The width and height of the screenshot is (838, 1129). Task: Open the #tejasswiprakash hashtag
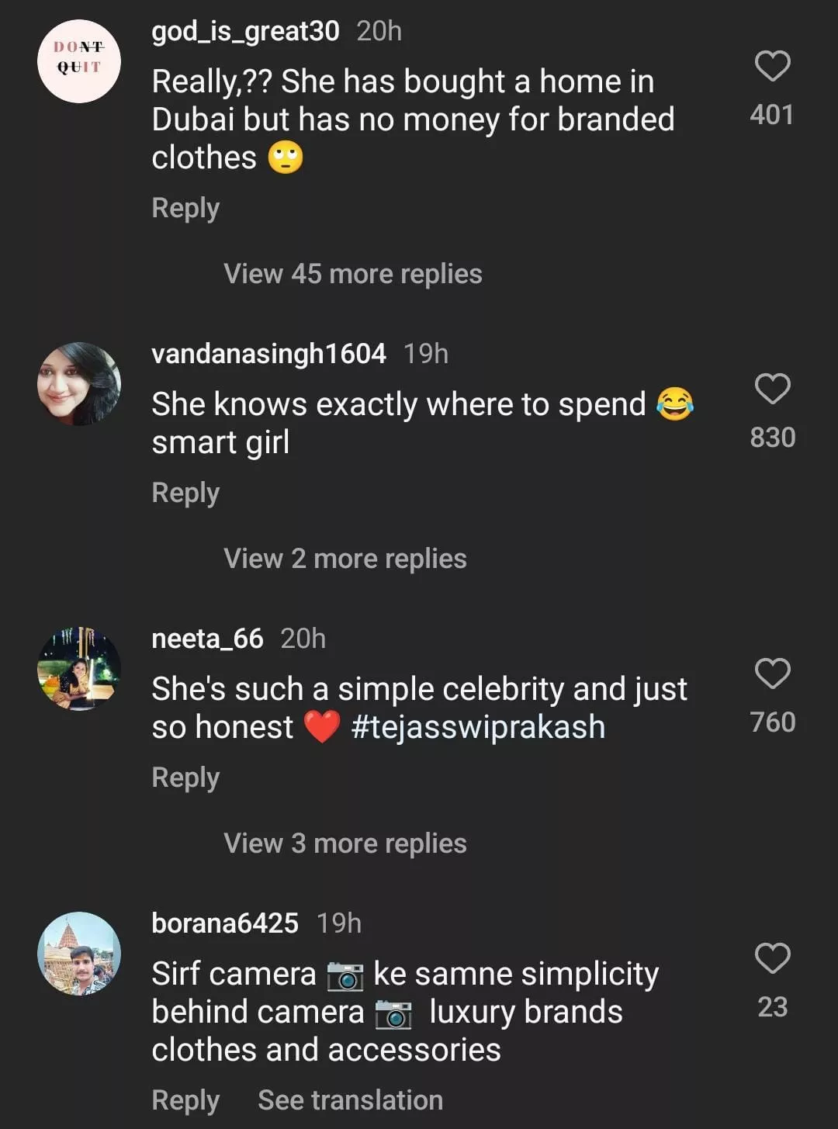point(477,728)
